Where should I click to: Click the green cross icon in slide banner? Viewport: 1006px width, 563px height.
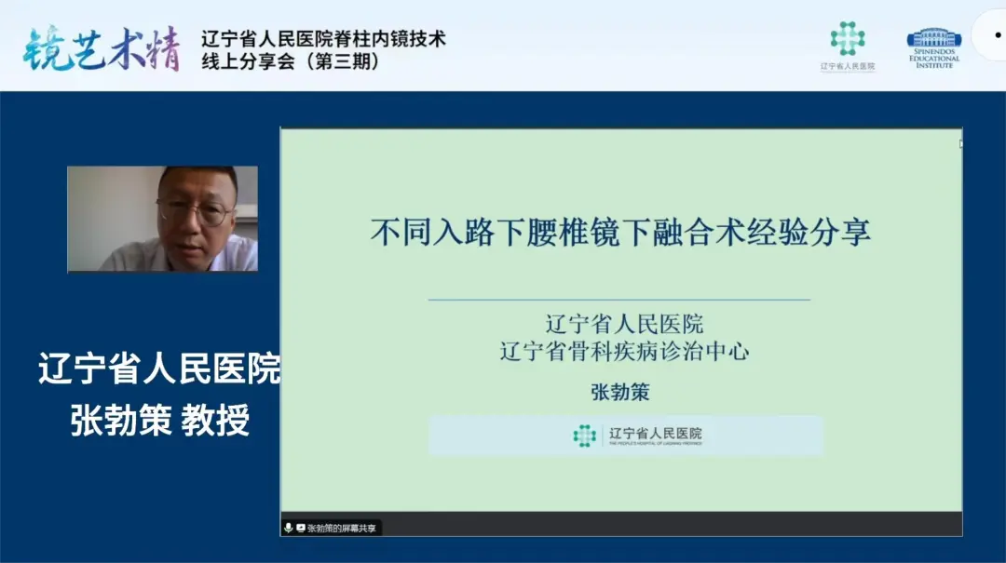point(584,436)
